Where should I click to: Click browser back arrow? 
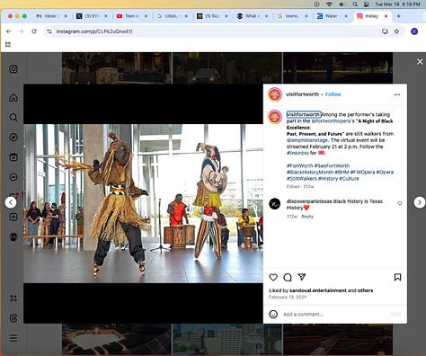pos(8,31)
